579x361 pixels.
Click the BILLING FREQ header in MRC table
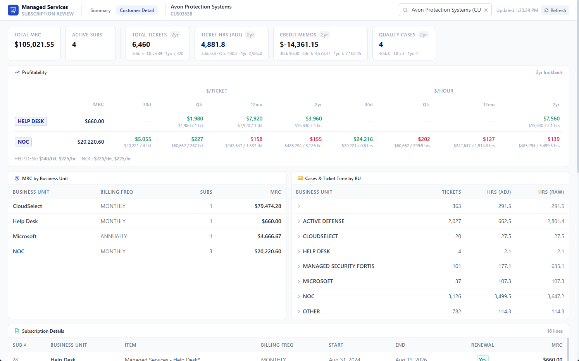117,192
